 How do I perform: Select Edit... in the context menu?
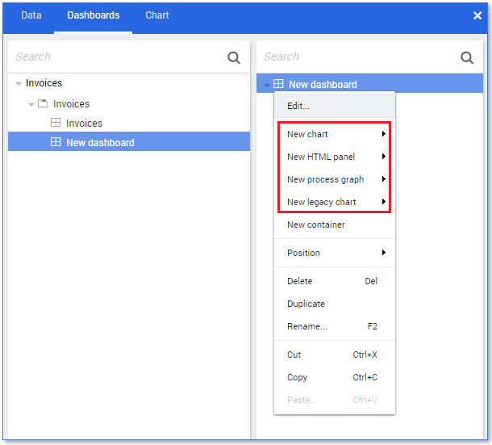298,106
